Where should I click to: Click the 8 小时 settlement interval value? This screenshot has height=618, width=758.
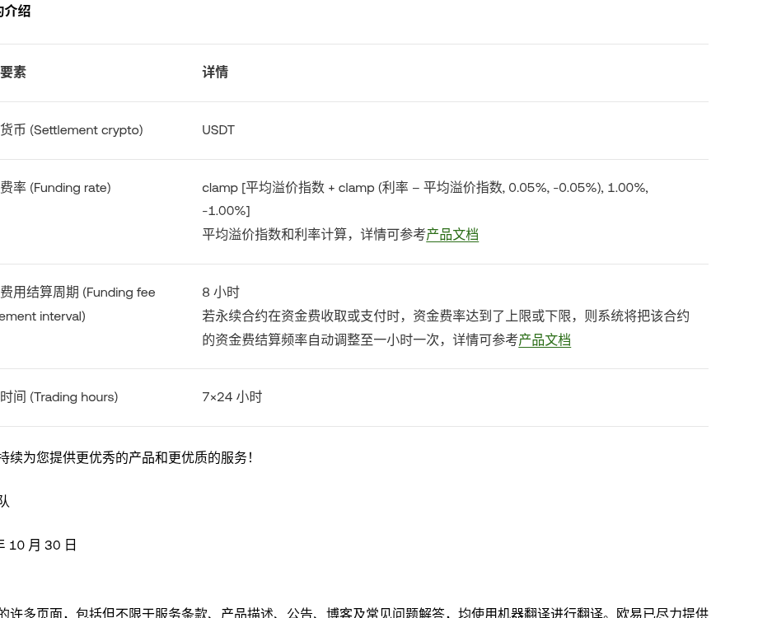click(221, 292)
